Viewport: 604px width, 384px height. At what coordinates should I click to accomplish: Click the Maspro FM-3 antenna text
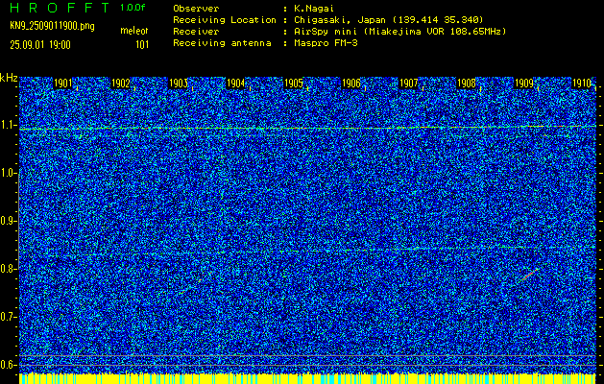point(326,43)
